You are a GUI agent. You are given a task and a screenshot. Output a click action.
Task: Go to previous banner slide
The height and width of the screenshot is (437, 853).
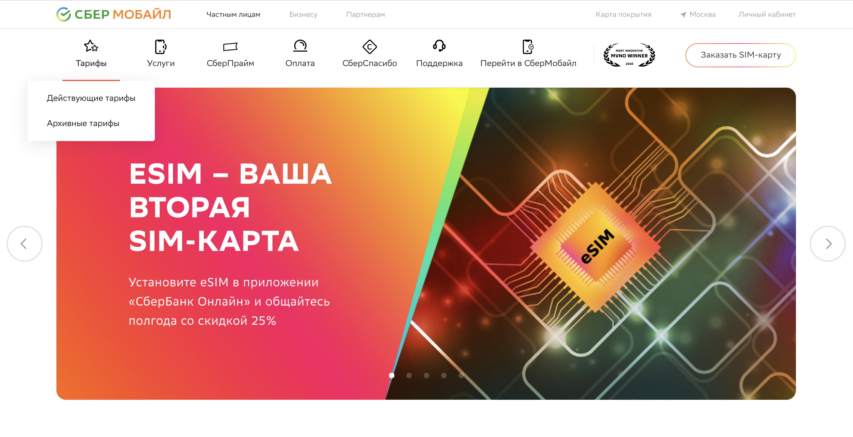pyautogui.click(x=25, y=244)
